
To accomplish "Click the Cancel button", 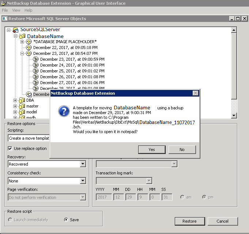I will coord(223,221).
